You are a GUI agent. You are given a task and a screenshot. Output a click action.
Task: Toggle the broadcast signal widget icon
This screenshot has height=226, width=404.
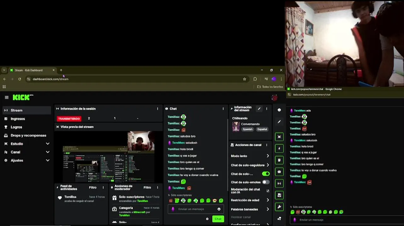coord(279,183)
